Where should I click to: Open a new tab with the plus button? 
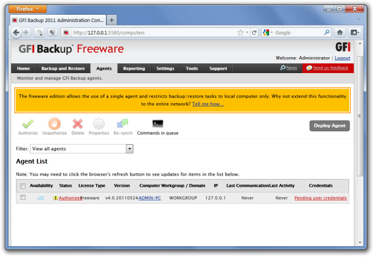[112, 20]
